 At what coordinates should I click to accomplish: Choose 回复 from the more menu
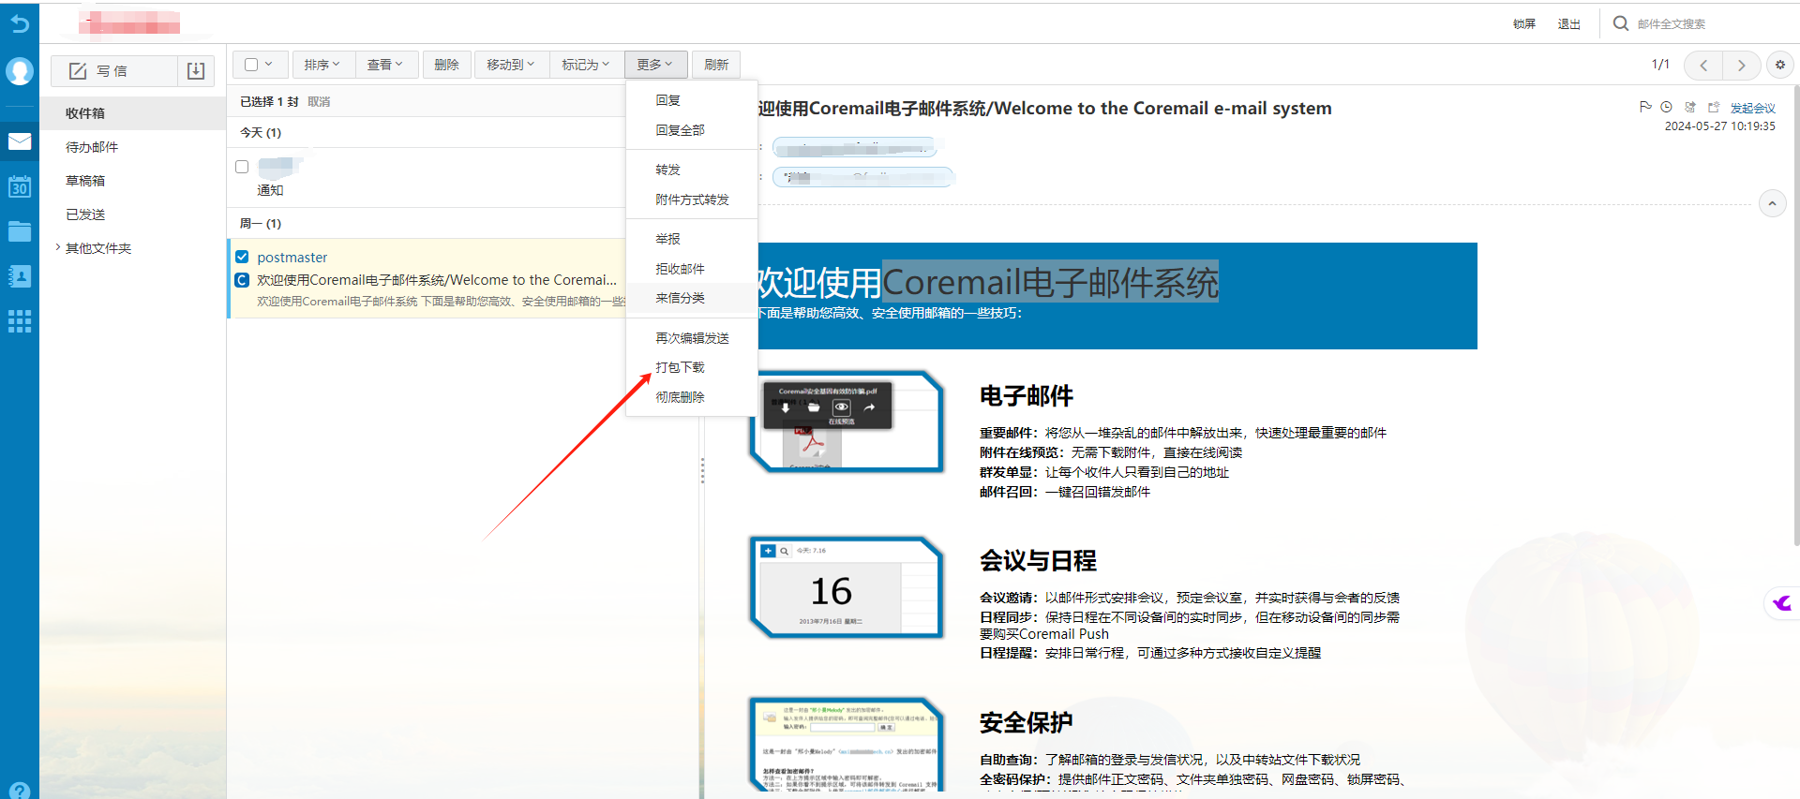(692, 100)
